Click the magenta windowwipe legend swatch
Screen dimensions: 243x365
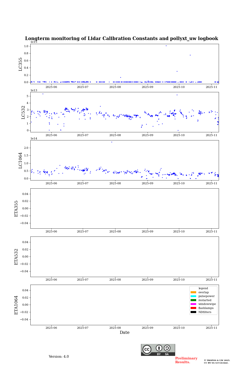pyautogui.click(x=193, y=304)
